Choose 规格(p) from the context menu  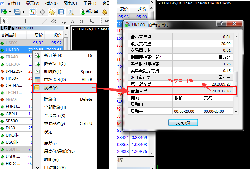51,88
